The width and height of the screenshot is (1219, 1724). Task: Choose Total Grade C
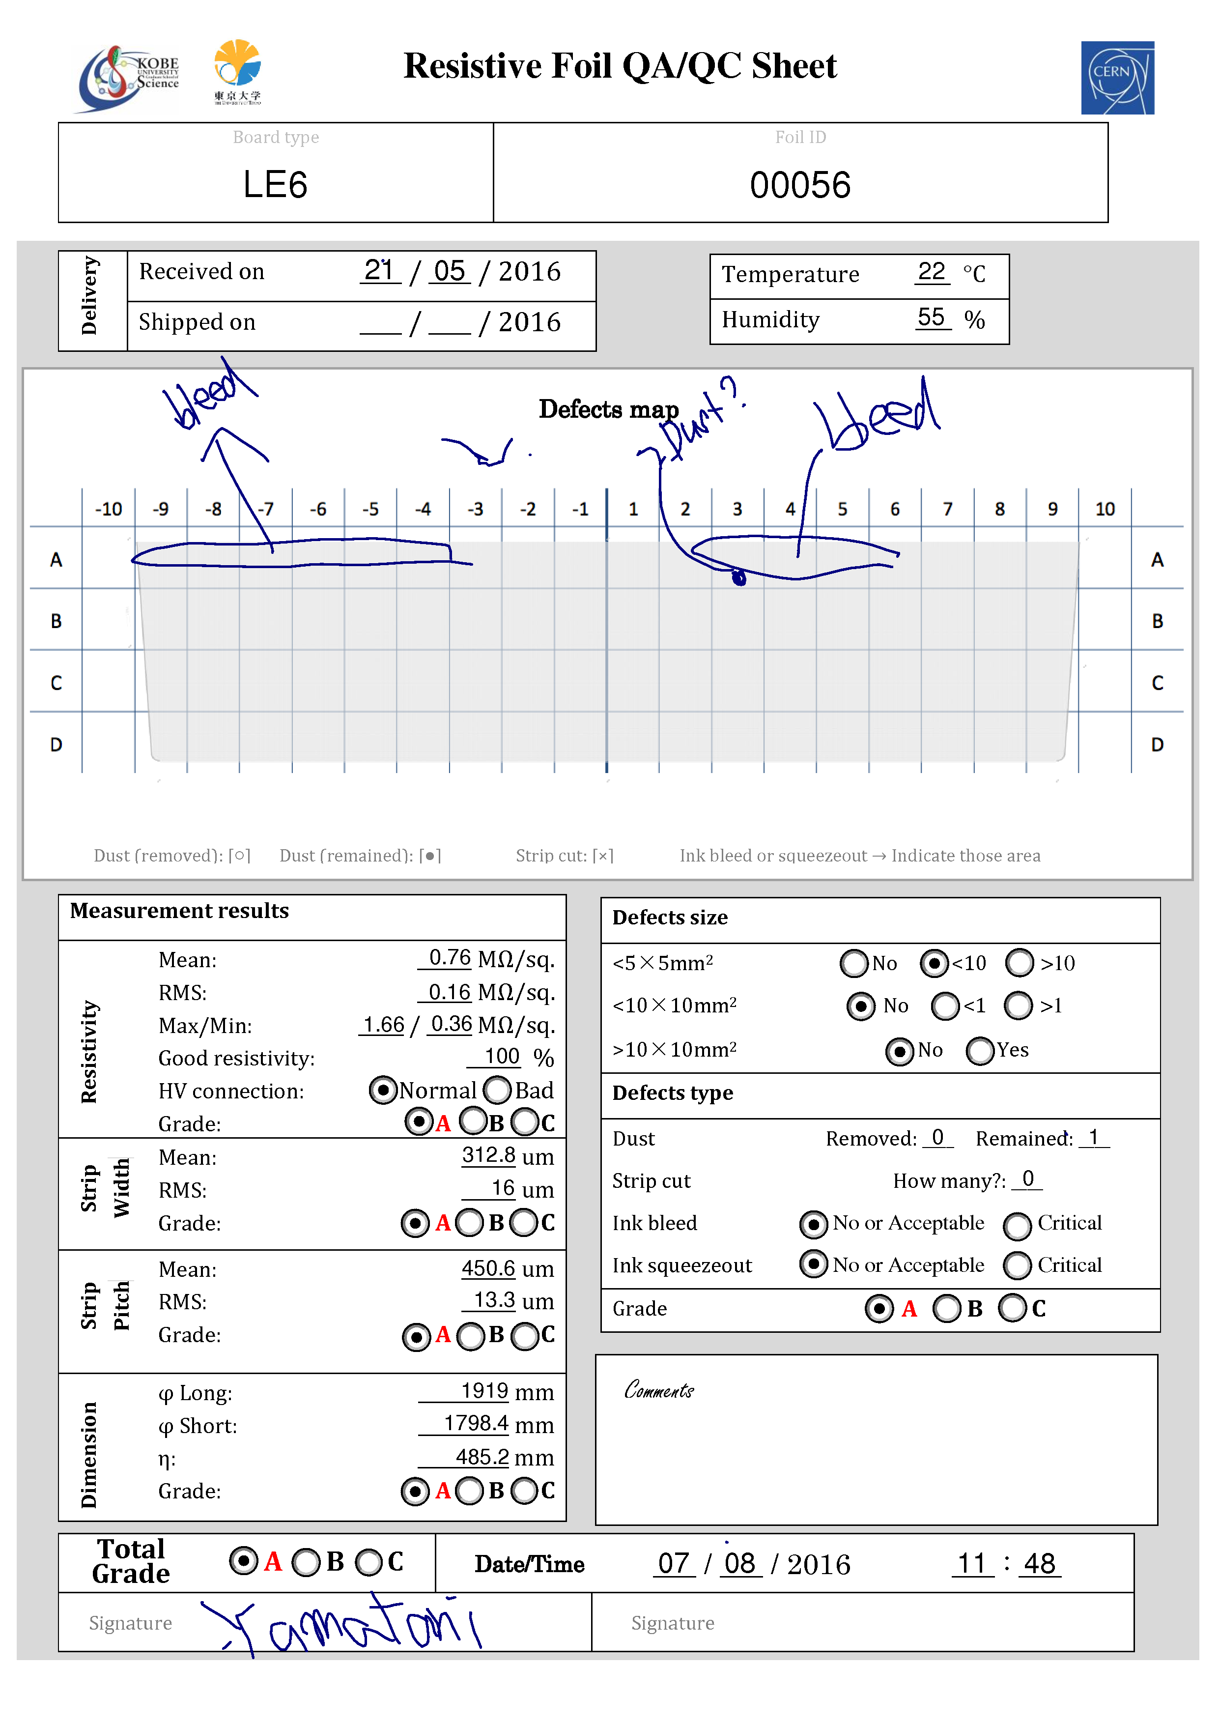(x=369, y=1563)
